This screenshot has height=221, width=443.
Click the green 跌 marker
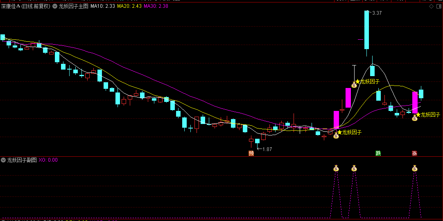[x=378, y=153]
